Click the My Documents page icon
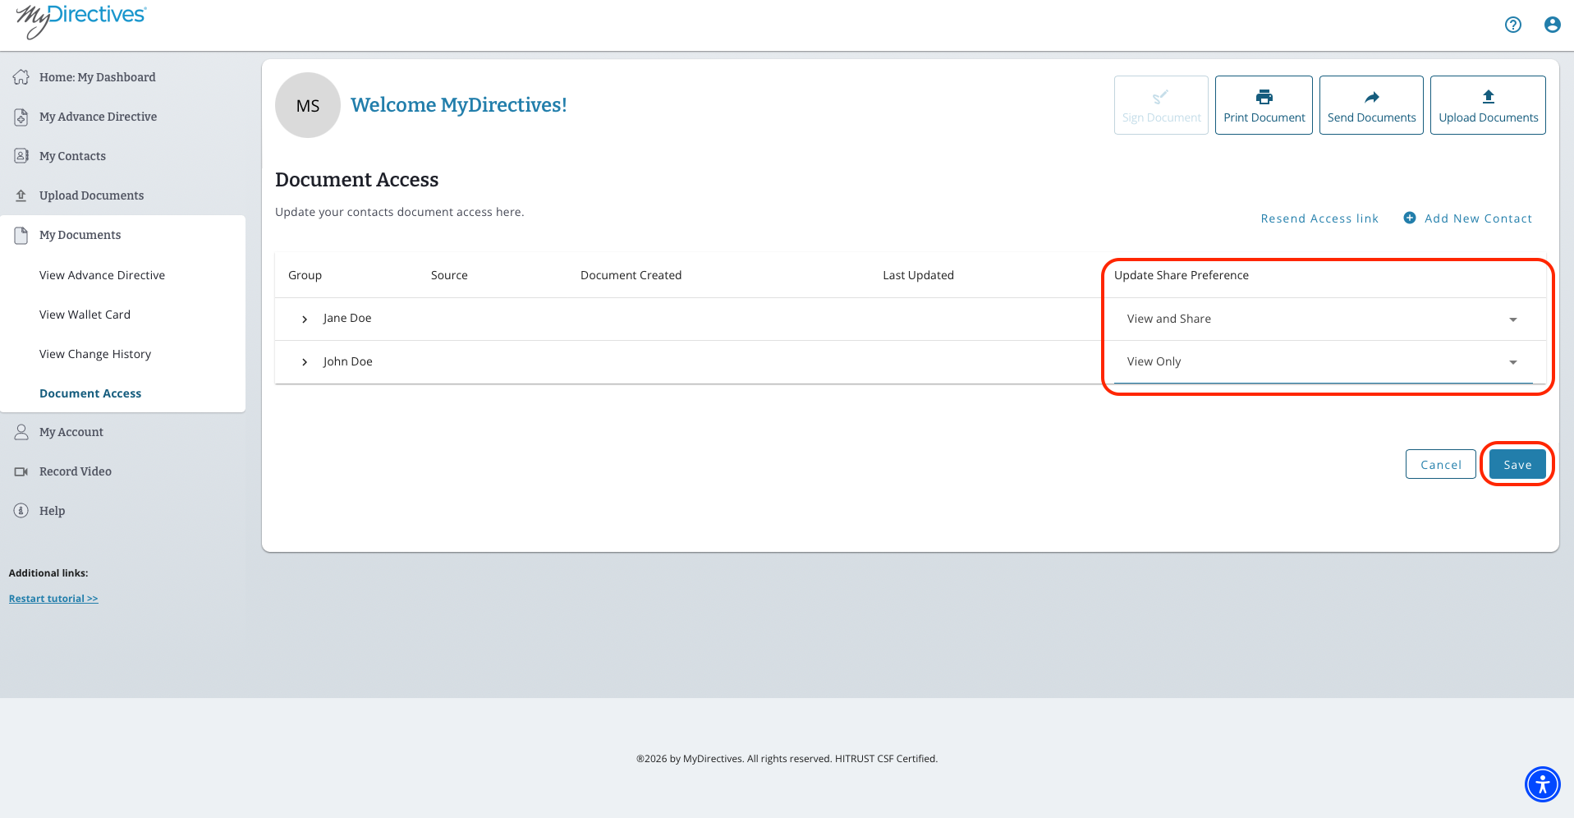The height and width of the screenshot is (818, 1574). click(21, 235)
